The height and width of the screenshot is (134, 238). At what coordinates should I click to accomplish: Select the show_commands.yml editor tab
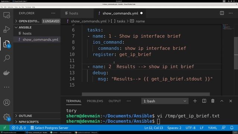[120, 13]
